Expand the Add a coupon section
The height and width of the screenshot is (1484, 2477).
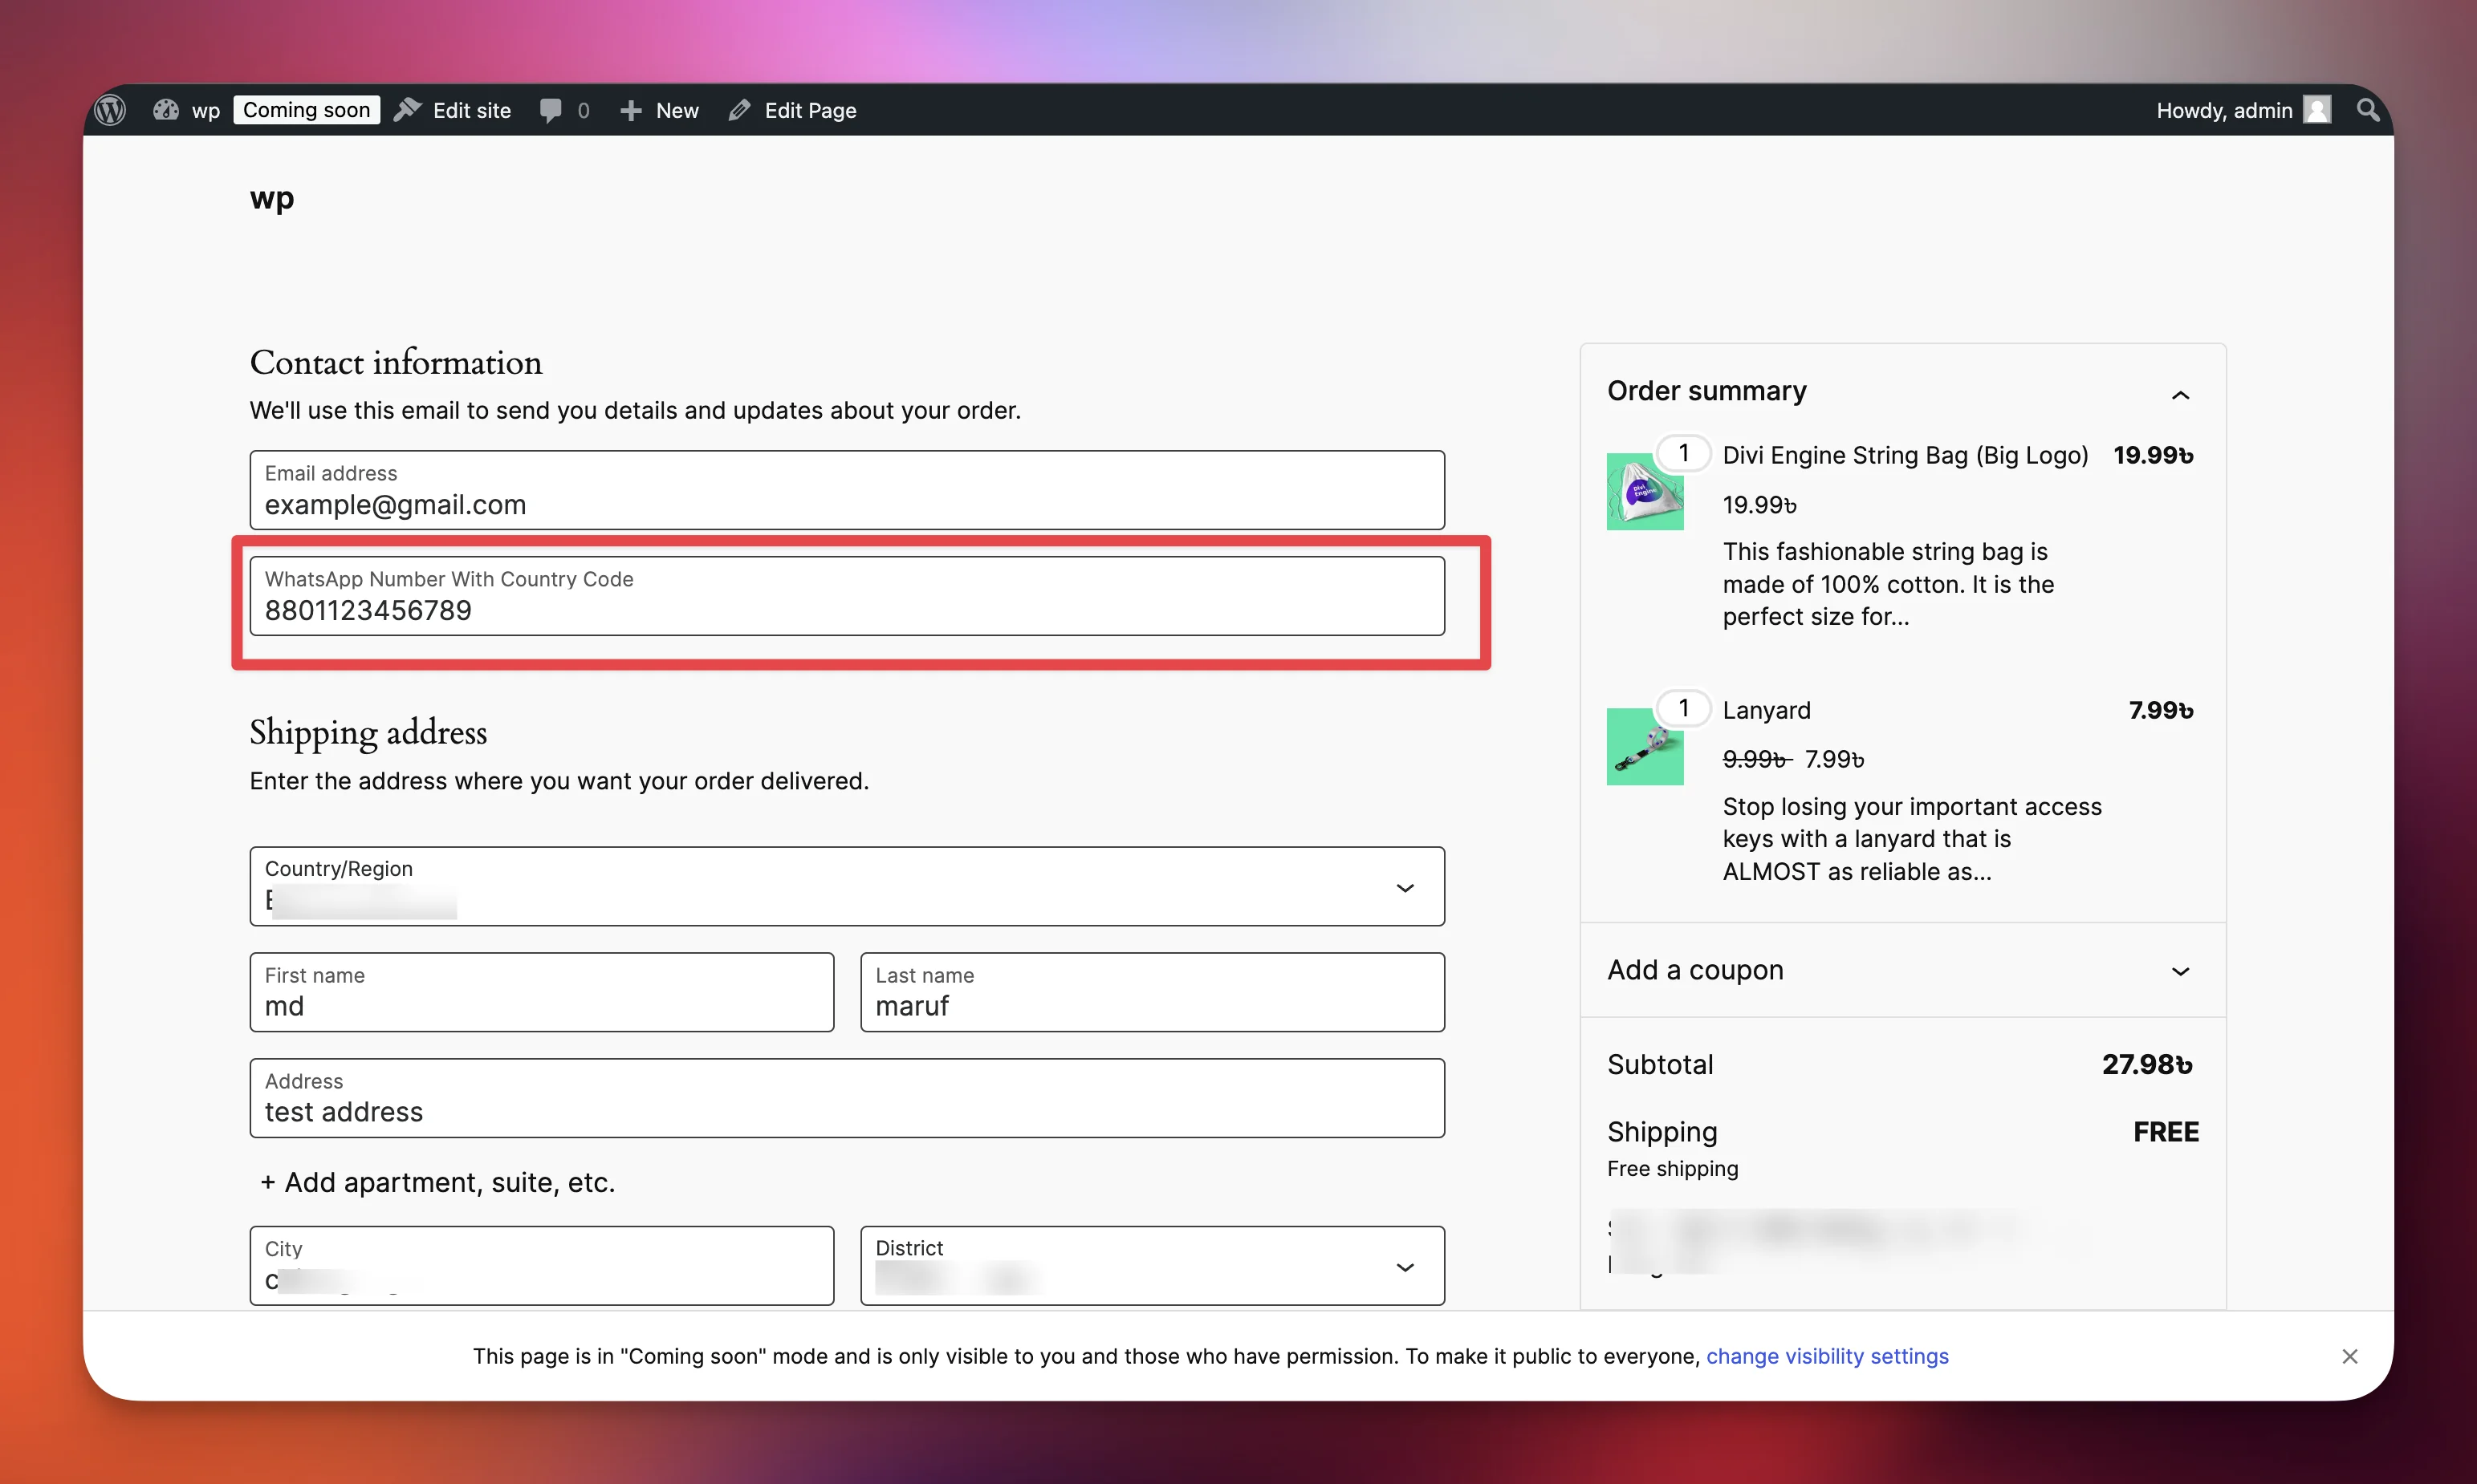point(2180,971)
